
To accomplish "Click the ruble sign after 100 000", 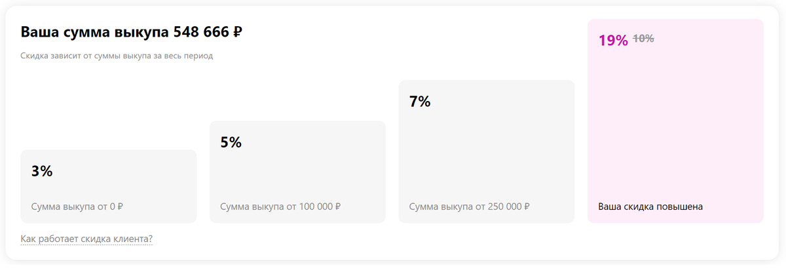I will pyautogui.click(x=337, y=207).
